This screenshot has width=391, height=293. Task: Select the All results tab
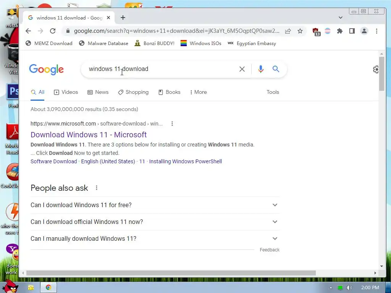pyautogui.click(x=37, y=92)
